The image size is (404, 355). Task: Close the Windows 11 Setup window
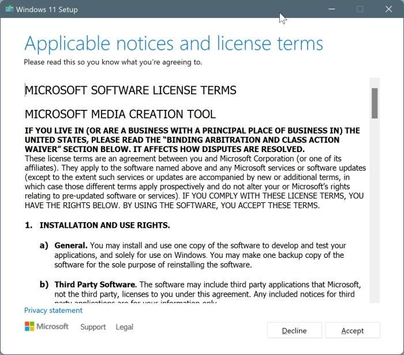click(x=388, y=9)
